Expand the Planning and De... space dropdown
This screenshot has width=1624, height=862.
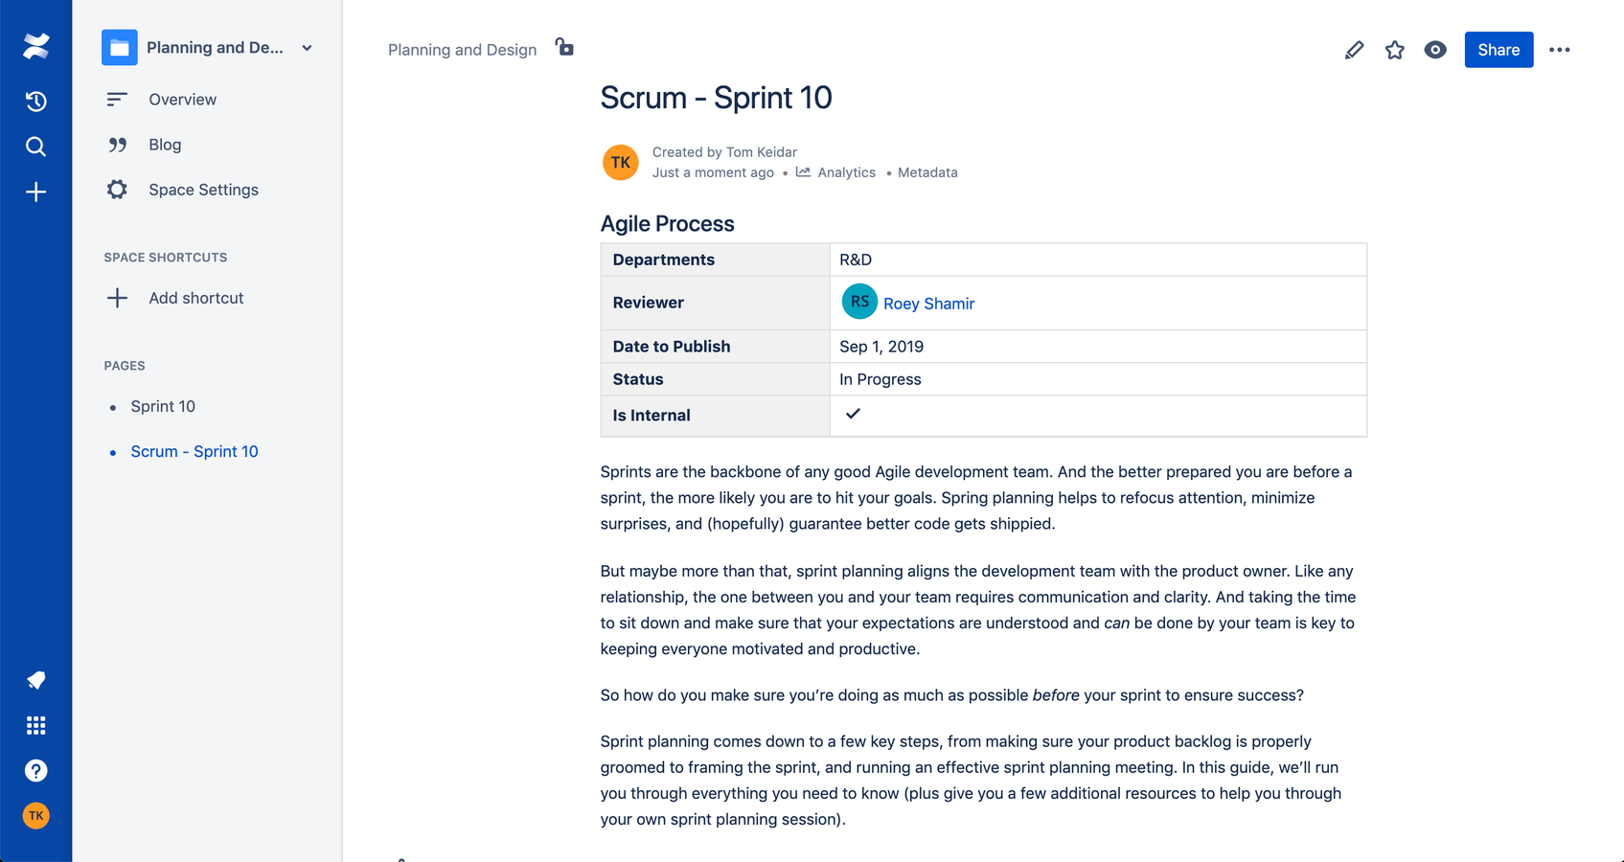pos(307,48)
